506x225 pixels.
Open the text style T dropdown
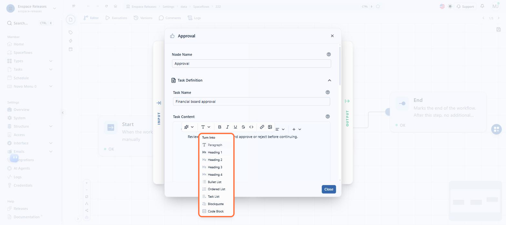[206, 127]
